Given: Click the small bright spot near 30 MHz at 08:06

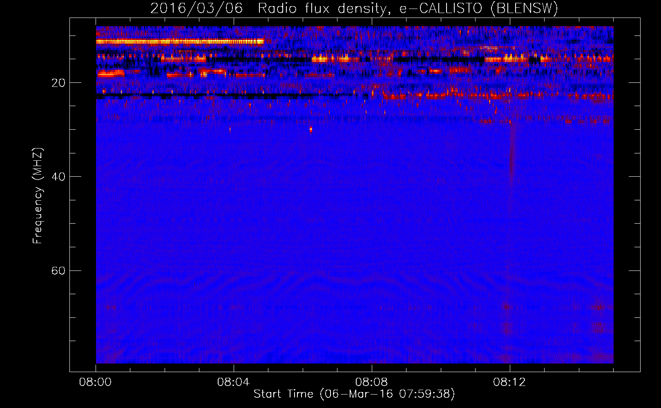Looking at the screenshot, I should pos(311,130).
